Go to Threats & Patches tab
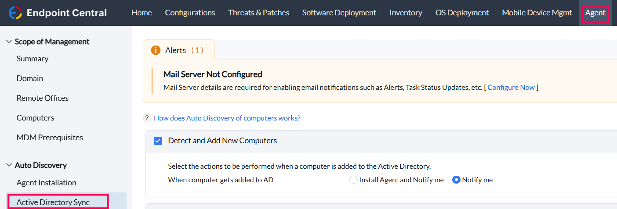 258,13
